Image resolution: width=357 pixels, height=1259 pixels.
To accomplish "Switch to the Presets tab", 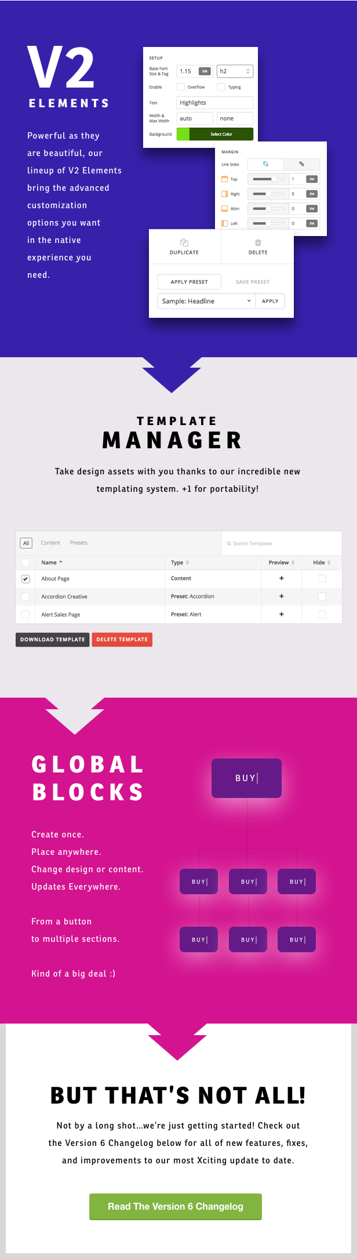I will 78,543.
